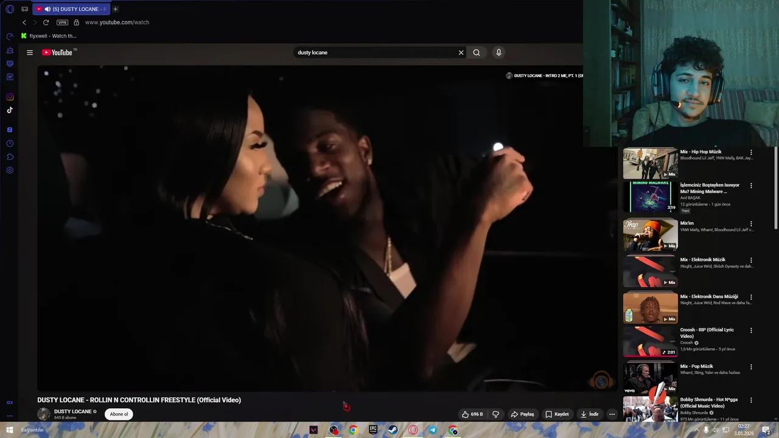
Task: Open the workspaces icon beside the tab
Action: coord(25,9)
